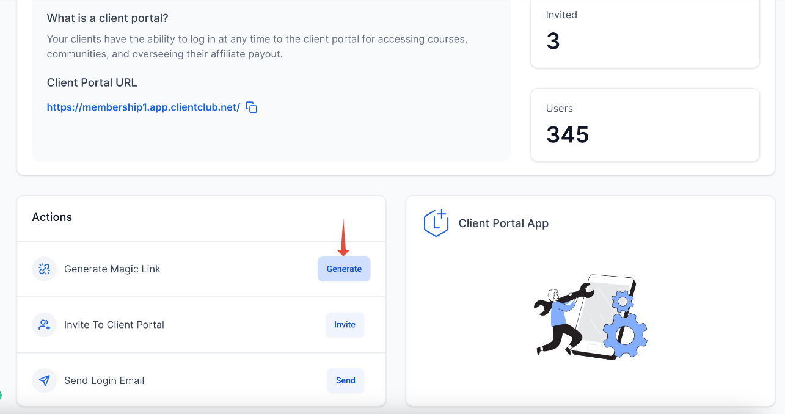Viewport: 785px width, 414px height.
Task: Click the Client Portal App title
Action: 503,223
